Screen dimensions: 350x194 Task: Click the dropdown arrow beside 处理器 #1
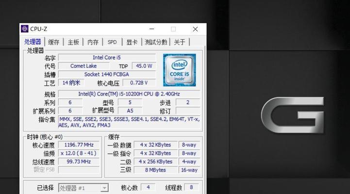(x=104, y=188)
